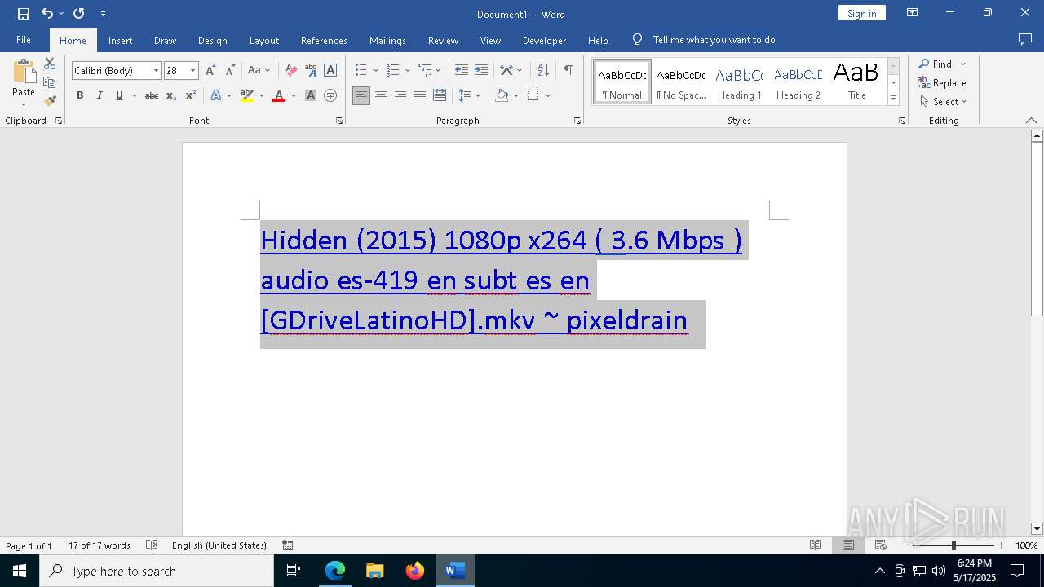This screenshot has width=1044, height=587.
Task: Clear all formatting from selection
Action: (291, 71)
